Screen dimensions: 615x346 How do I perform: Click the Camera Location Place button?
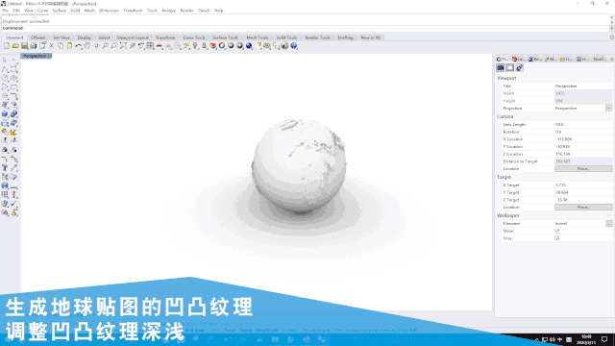point(583,169)
